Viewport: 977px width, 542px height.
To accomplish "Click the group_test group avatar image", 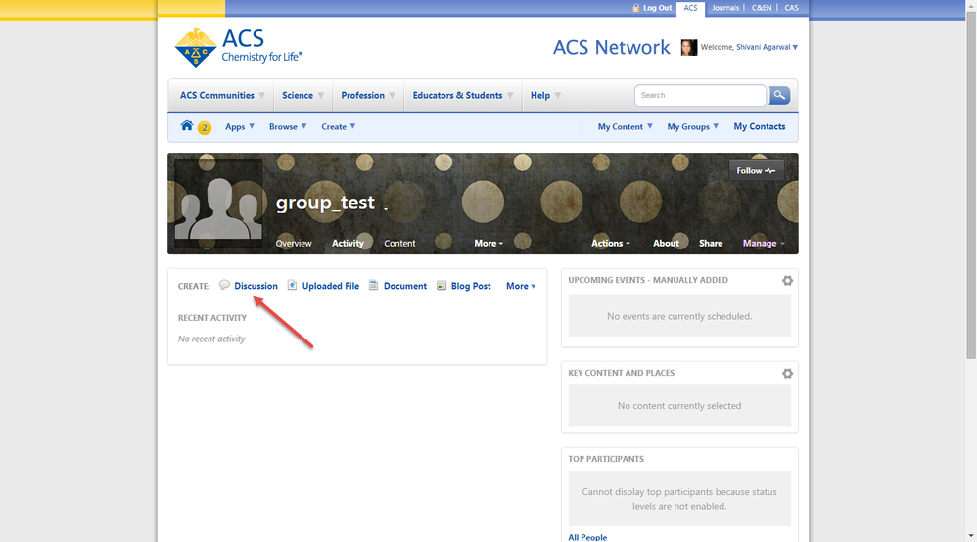I will (x=218, y=200).
